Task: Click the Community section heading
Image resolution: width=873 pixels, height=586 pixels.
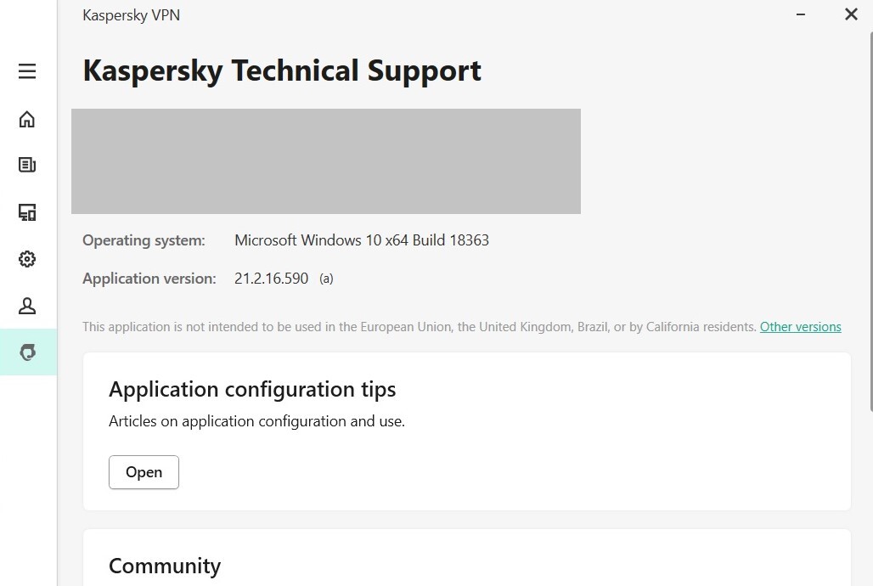Action: [165, 566]
